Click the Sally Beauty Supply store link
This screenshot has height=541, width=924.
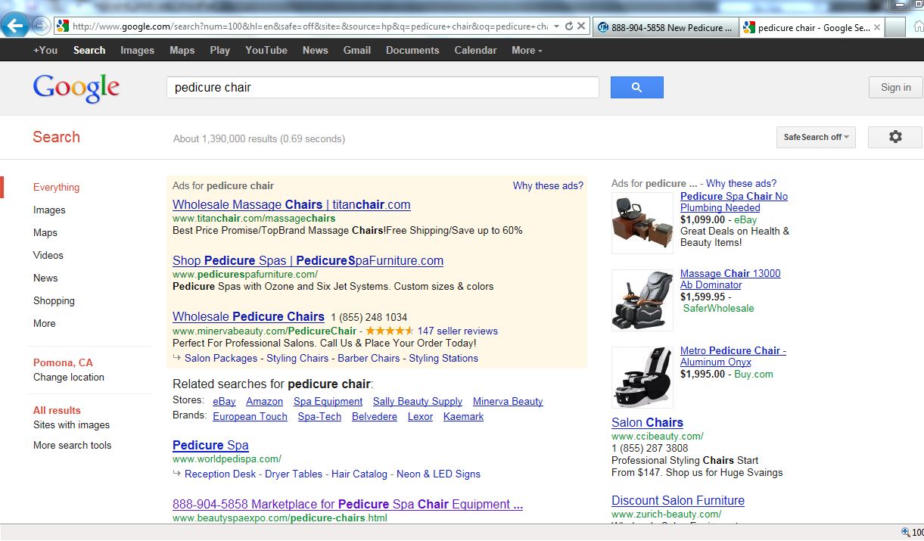(x=418, y=401)
